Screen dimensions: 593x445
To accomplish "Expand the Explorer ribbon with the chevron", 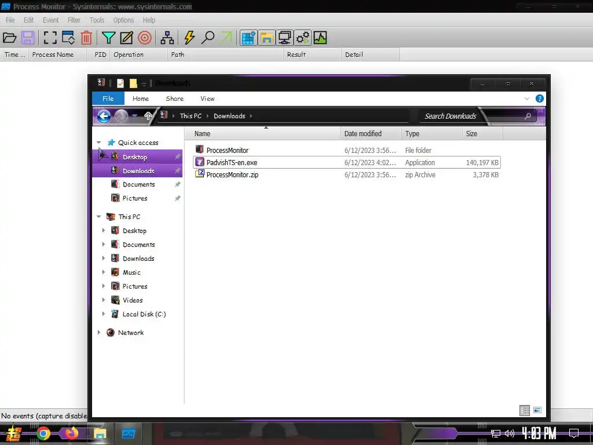I will coord(527,99).
